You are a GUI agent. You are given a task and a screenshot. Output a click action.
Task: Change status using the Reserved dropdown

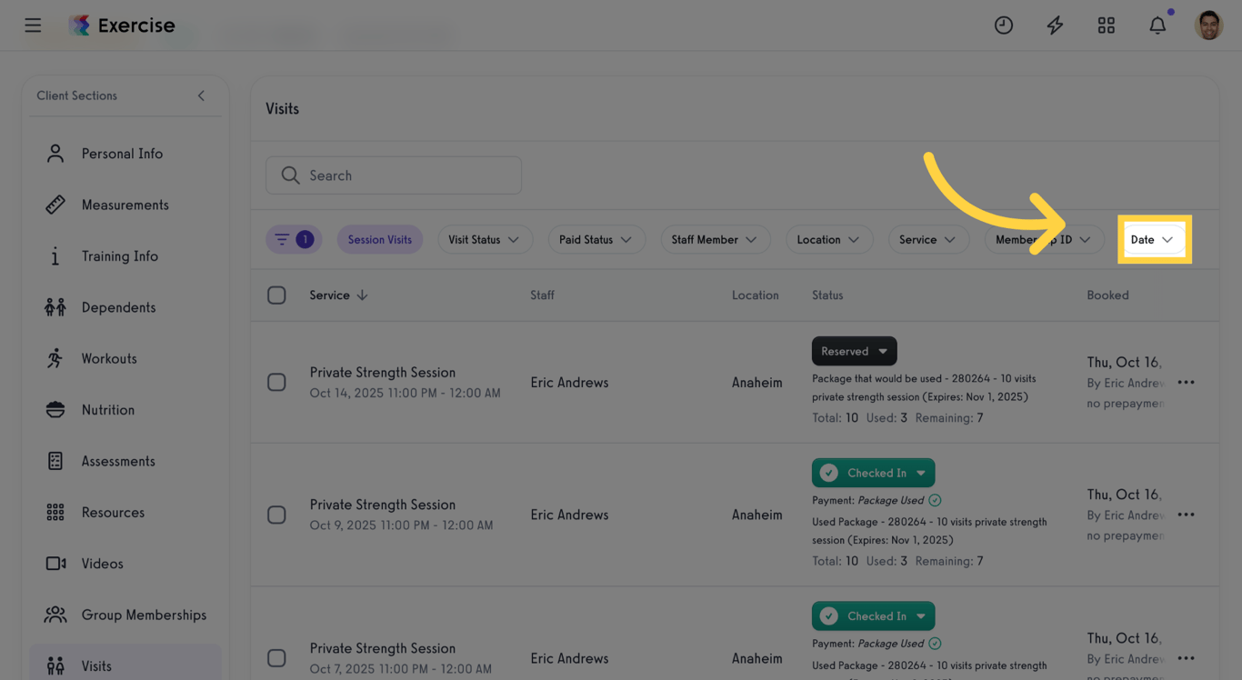[853, 351]
